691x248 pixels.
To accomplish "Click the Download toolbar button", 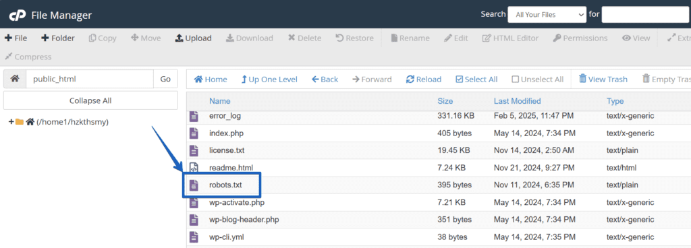I will [250, 38].
